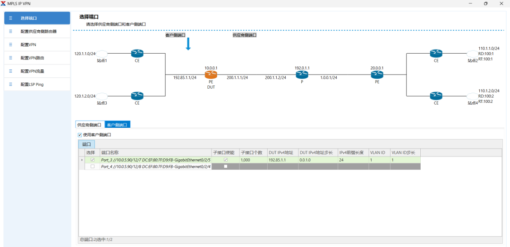This screenshot has width=510, height=247.
Task: Go to 配置供应商侧路由器 in the sidebar
Action: 38,32
